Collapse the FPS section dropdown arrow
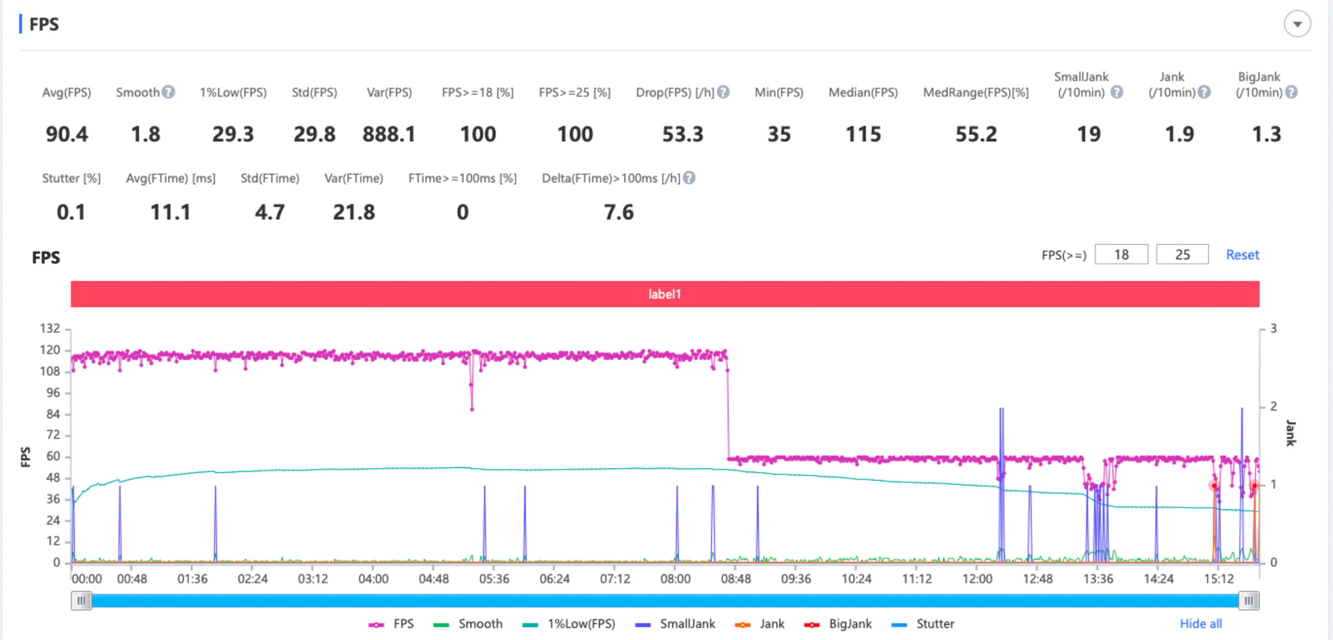Viewport: 1333px width, 640px height. 1297,24
